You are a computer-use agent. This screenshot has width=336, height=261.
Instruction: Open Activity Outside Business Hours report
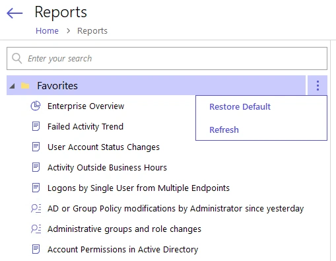(x=107, y=168)
